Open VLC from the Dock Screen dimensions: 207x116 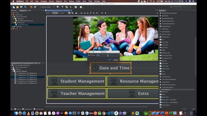tap(28, 113)
